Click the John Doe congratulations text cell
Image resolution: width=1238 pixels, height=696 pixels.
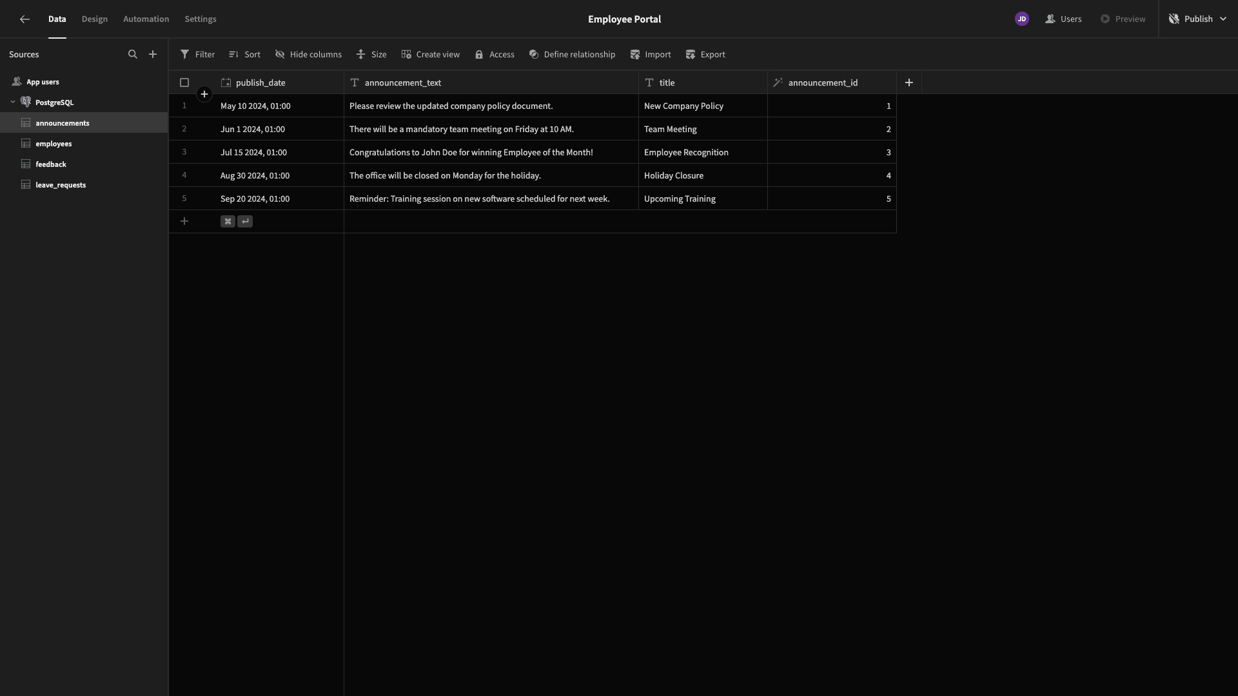[491, 152]
